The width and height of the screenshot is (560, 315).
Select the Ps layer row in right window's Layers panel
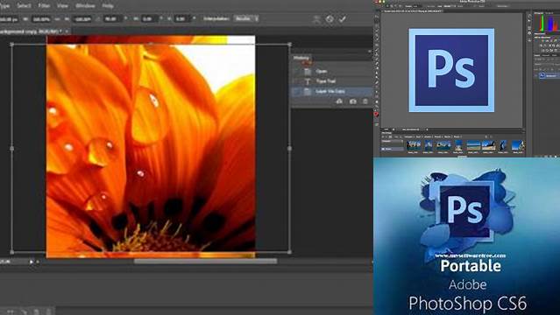(x=547, y=75)
